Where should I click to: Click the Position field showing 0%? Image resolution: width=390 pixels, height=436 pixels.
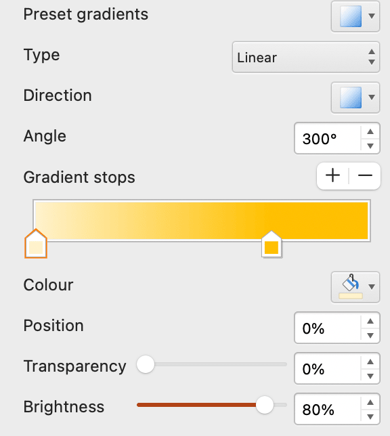point(328,328)
